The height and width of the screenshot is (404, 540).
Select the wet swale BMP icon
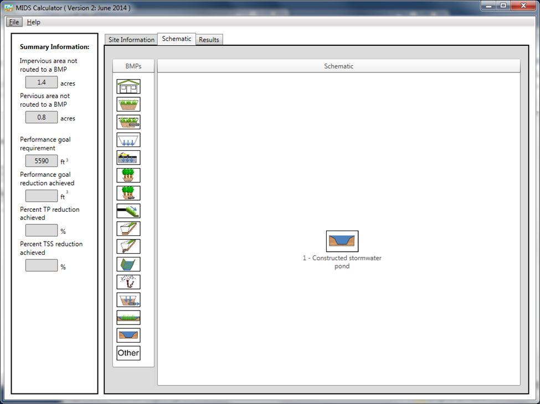(x=128, y=264)
